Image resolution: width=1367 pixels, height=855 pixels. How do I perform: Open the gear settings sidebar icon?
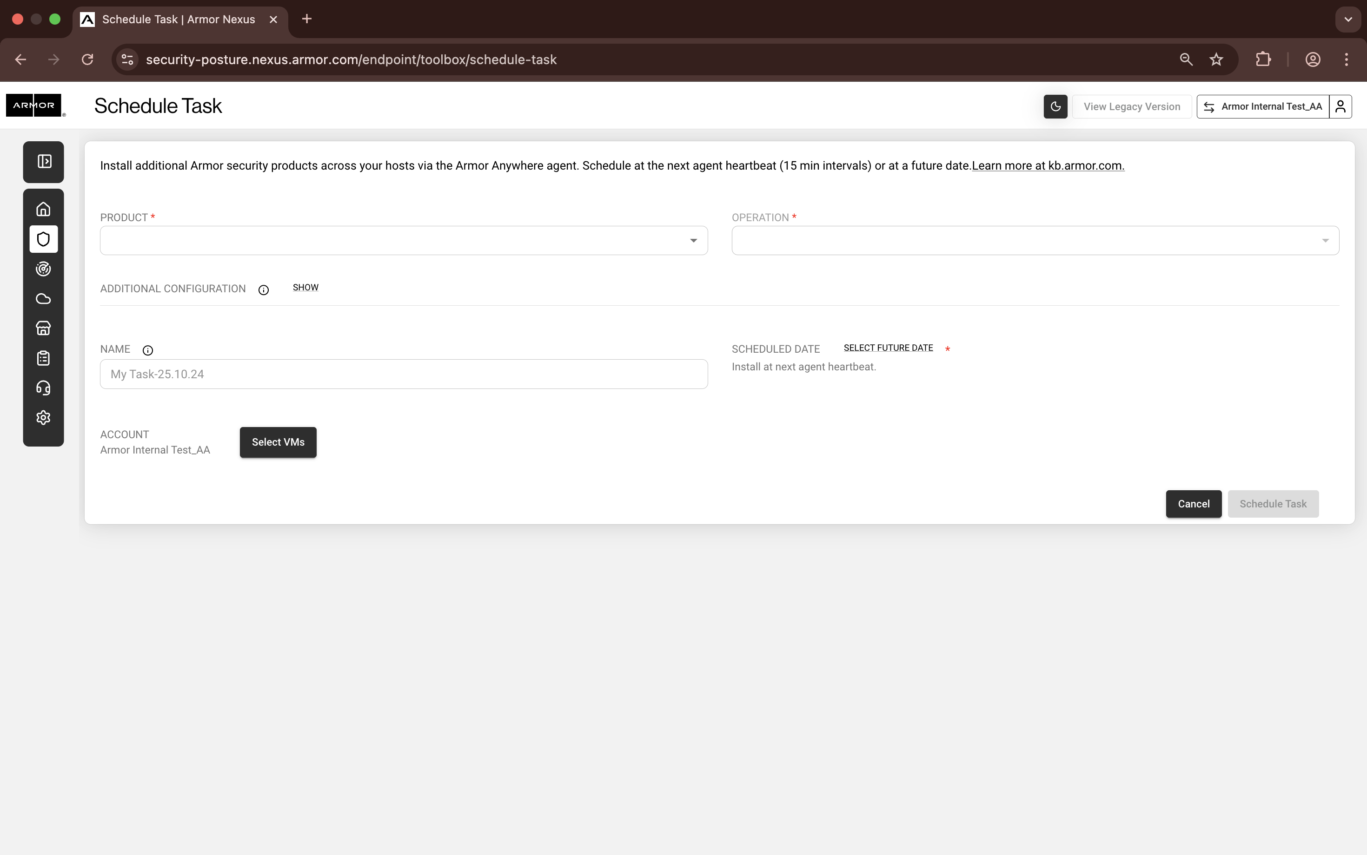coord(44,418)
